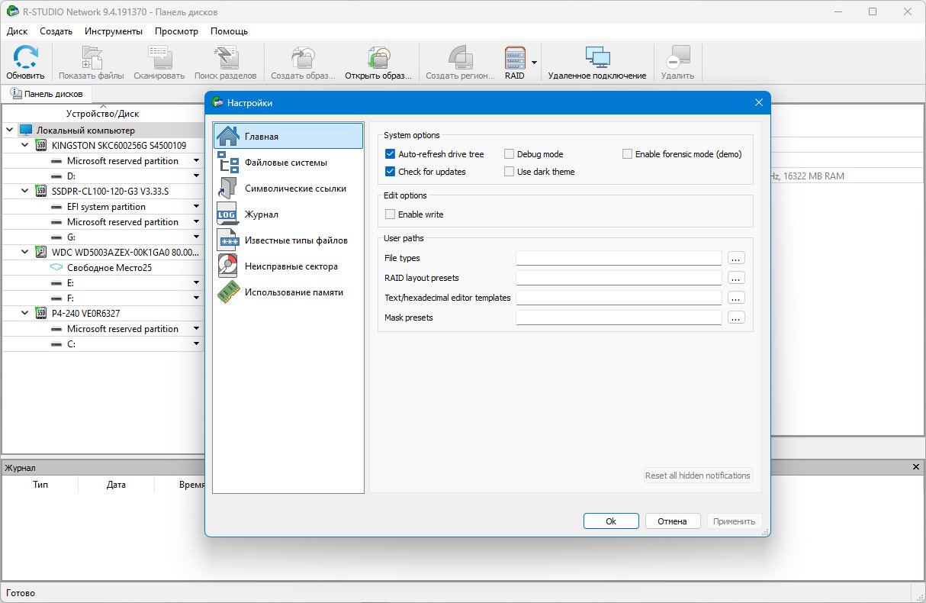926x603 pixels.
Task: Click the R-Studio icon in Настройки title
Action: point(217,102)
